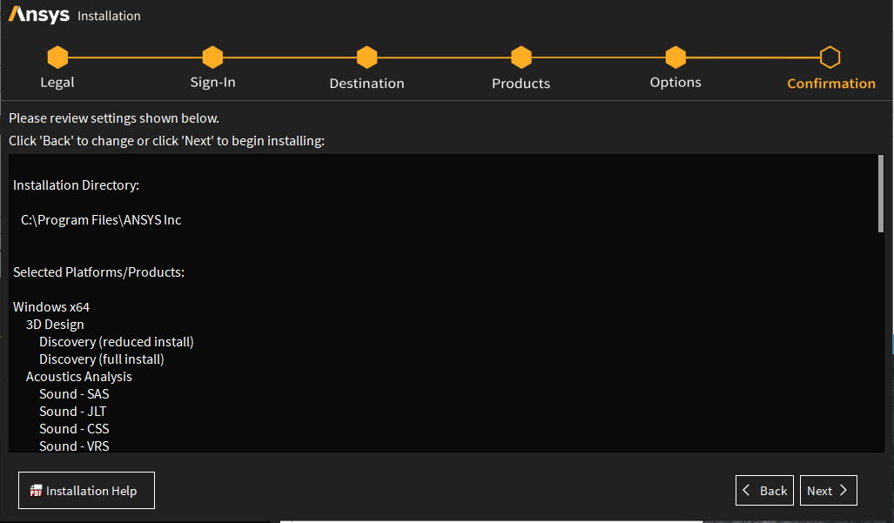This screenshot has width=894, height=523.
Task: Click the Sign-In step hexagon icon
Action: coord(212,57)
